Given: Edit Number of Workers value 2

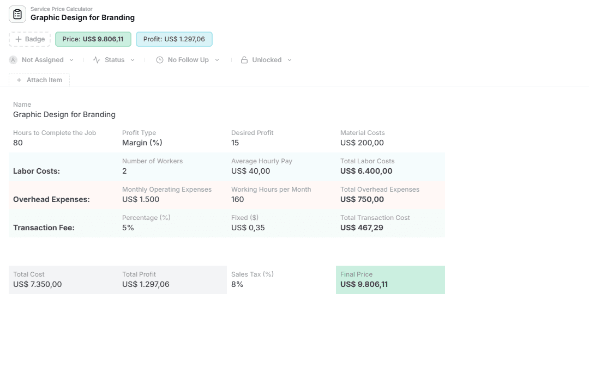Looking at the screenshot, I should (124, 171).
